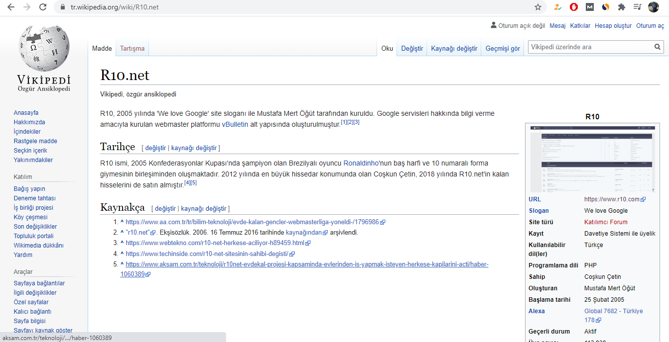Open Wikimedia dükkânı link
The height and width of the screenshot is (342, 669).
[38, 246]
